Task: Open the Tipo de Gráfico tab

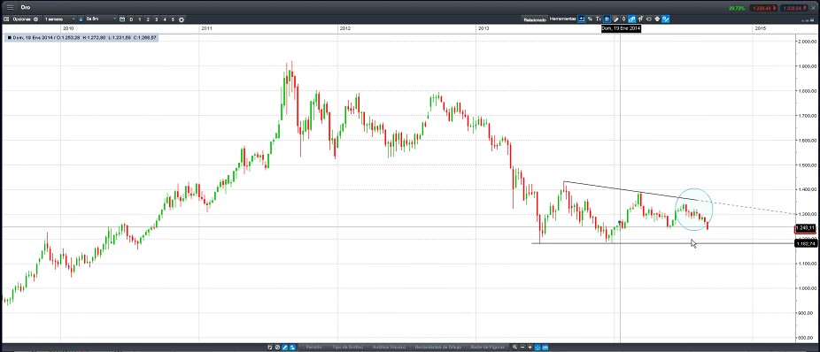Action: point(348,347)
